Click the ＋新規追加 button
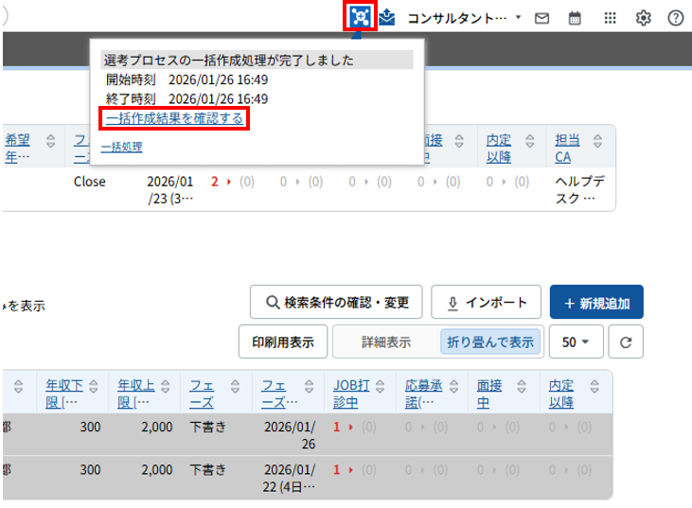692x508 pixels. [595, 303]
